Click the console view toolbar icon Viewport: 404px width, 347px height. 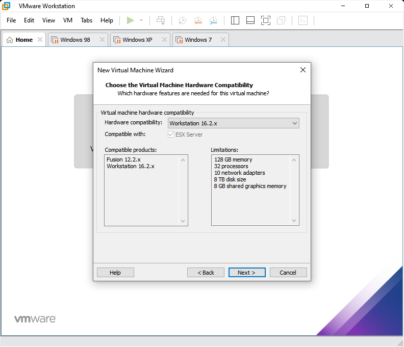click(x=303, y=20)
